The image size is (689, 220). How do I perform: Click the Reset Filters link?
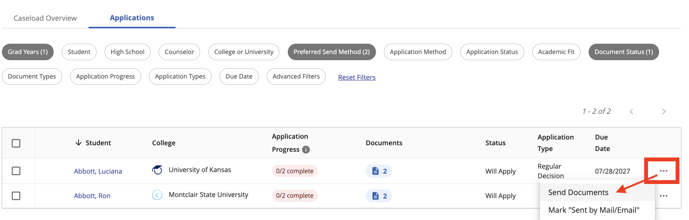click(x=357, y=77)
